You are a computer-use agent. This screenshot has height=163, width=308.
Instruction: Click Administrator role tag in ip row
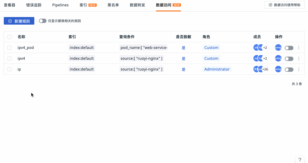[217, 69]
